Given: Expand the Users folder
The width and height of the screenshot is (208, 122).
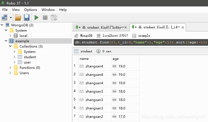Looking at the screenshot, I should [10, 73].
